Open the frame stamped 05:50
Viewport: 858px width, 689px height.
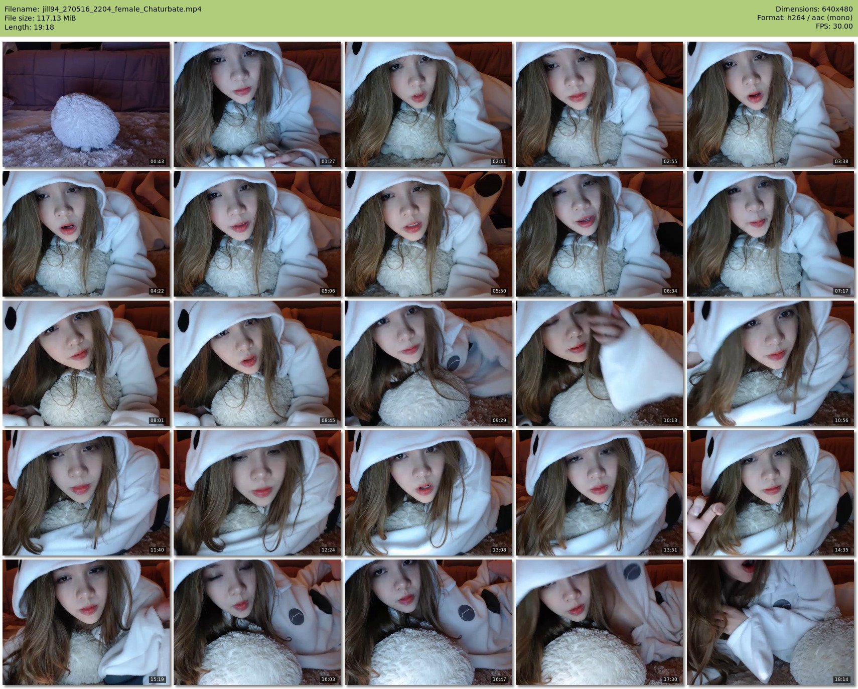[x=428, y=234]
